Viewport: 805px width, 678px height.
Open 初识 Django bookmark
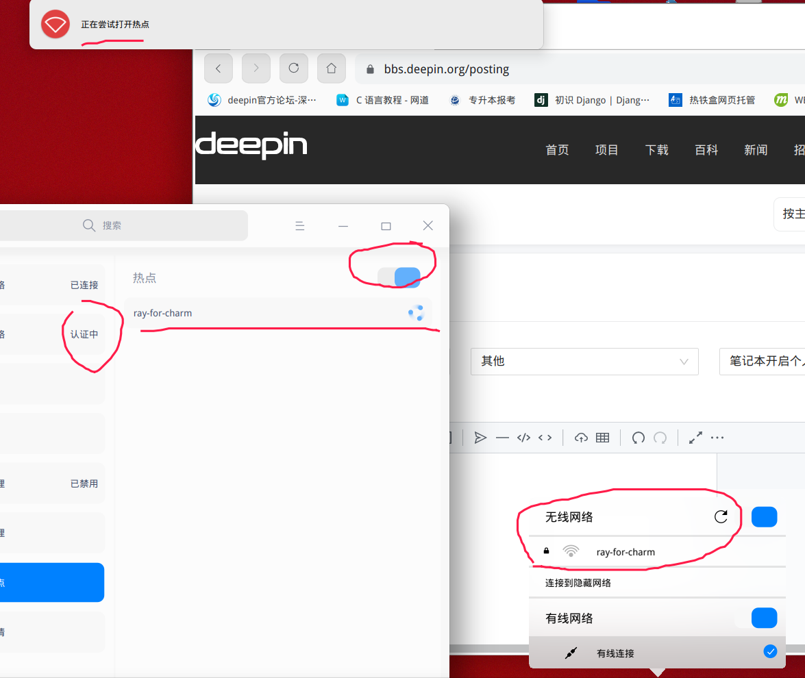592,100
